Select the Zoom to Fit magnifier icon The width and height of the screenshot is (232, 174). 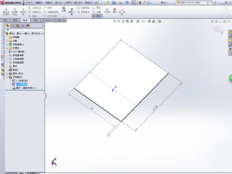coord(115,21)
